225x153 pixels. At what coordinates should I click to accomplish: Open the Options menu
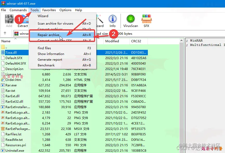(65, 10)
